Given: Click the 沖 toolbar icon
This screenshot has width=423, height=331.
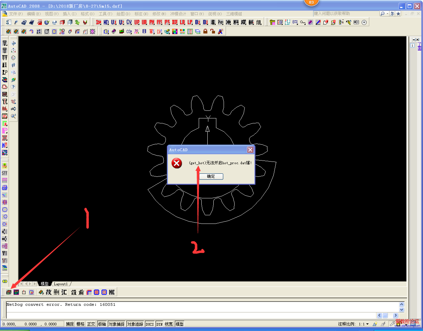Looking at the screenshot, I should pos(228,22).
